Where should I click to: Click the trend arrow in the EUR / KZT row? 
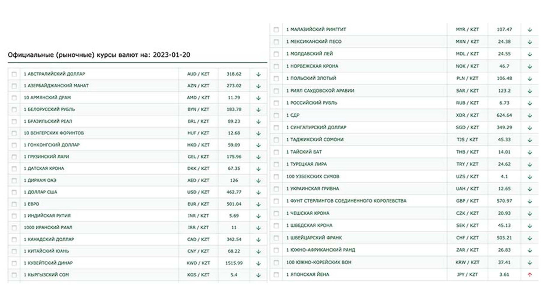[x=258, y=204]
